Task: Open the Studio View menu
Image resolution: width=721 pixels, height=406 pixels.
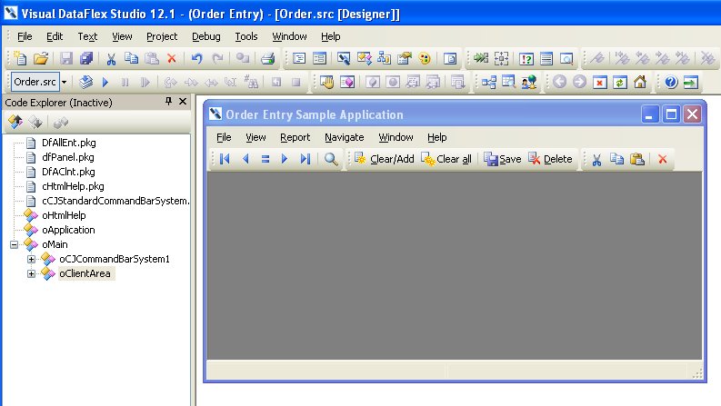Action: pyautogui.click(x=122, y=36)
